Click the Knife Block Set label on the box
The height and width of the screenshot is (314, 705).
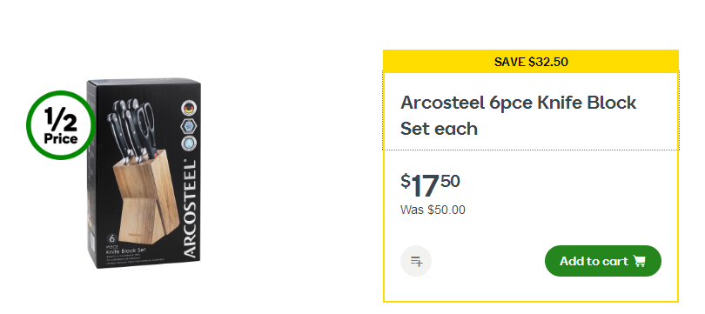[x=126, y=251]
